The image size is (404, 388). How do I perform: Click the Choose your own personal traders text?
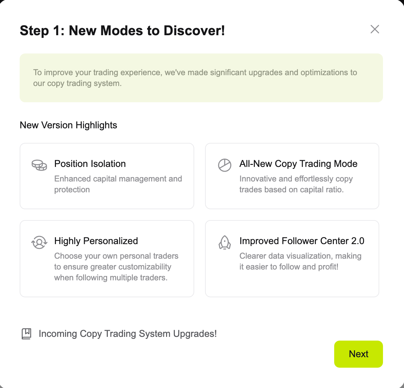pos(116,267)
